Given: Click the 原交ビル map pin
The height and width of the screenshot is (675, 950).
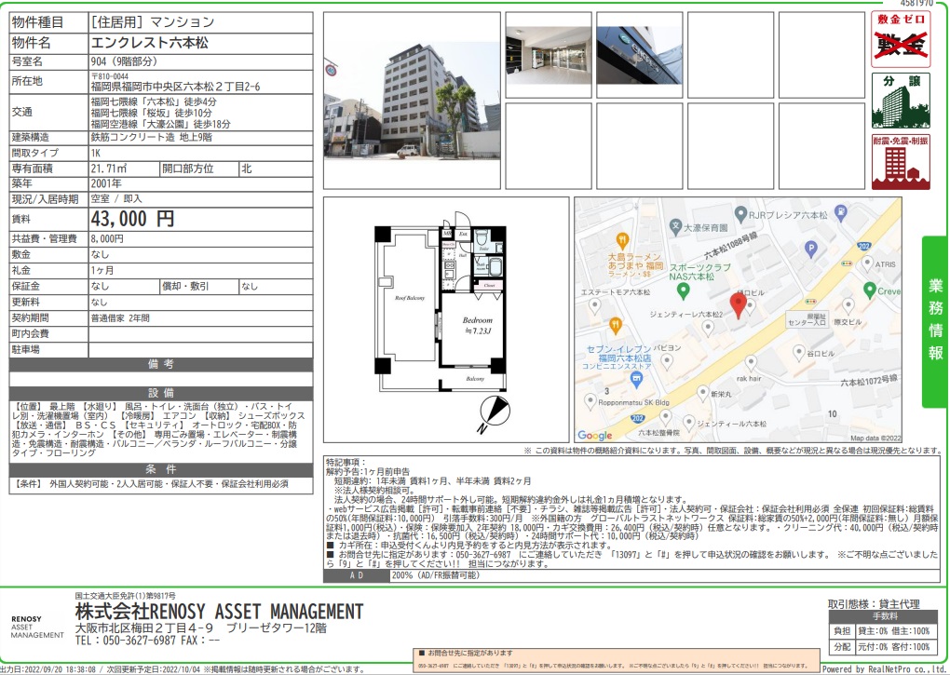Looking at the screenshot, I should (848, 305).
